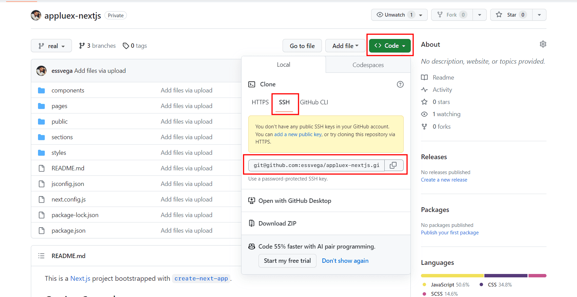Toggle the Star button for this repository
Viewport: 577px width, 297px height.
pos(511,15)
